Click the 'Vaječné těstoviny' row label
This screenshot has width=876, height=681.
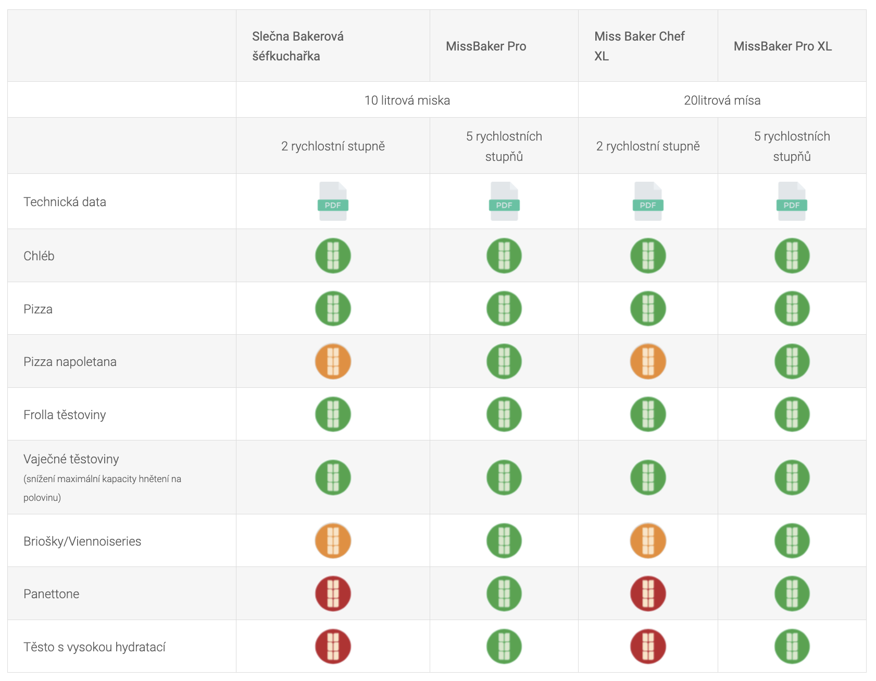coord(71,459)
